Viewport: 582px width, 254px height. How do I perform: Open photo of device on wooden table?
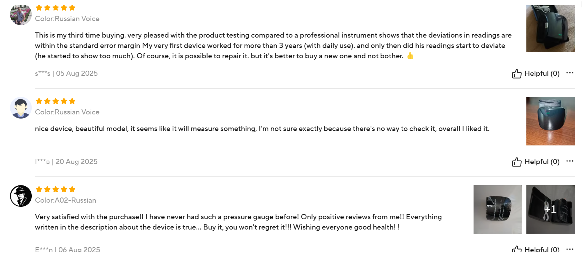[551, 121]
